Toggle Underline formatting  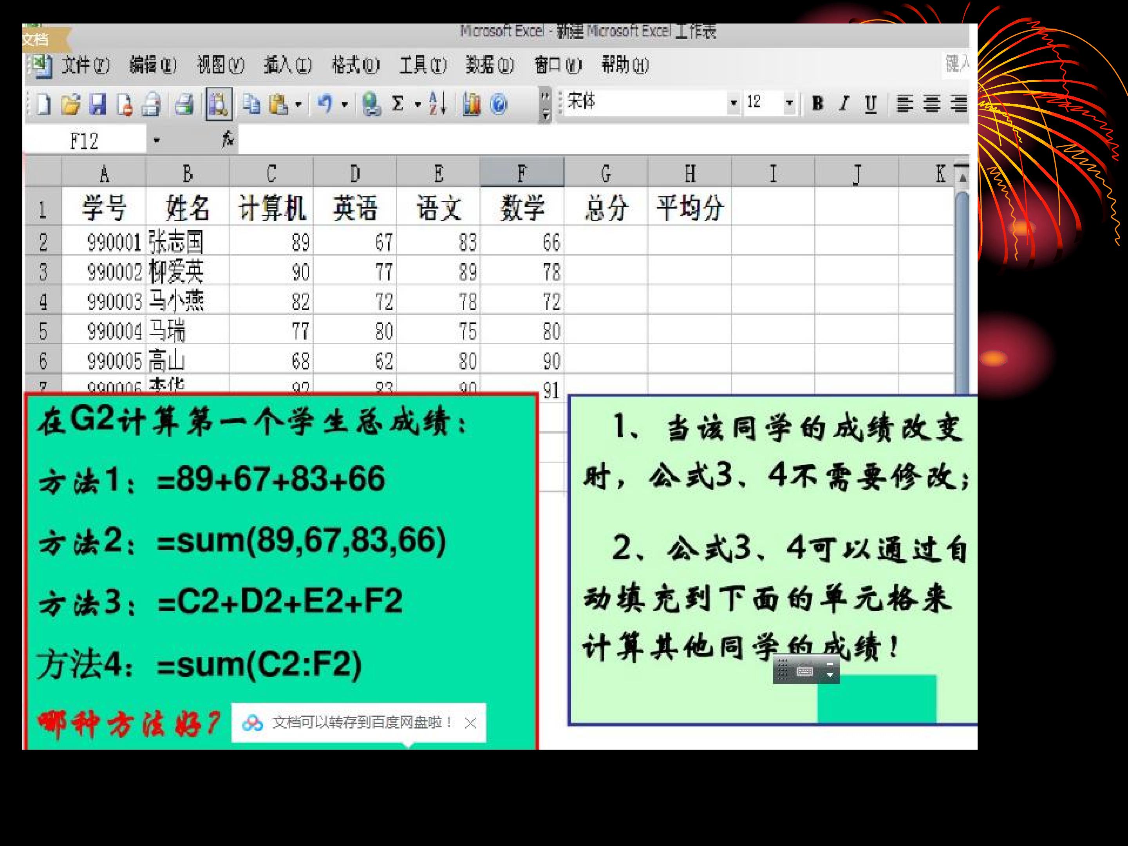[870, 104]
